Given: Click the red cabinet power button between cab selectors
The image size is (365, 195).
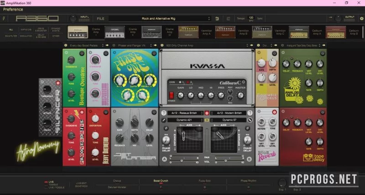Looking at the screenshot, I should pyautogui.click(x=207, y=113).
